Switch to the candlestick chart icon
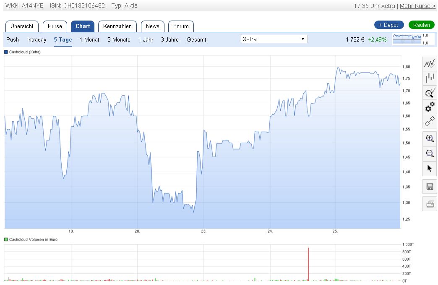 coord(429,78)
